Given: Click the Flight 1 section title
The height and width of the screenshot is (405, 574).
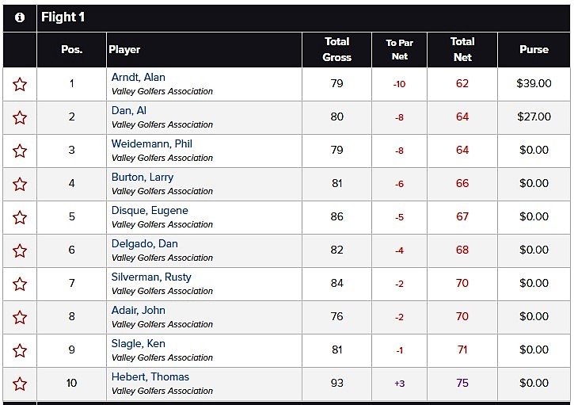Looking at the screenshot, I should pyautogui.click(x=63, y=17).
